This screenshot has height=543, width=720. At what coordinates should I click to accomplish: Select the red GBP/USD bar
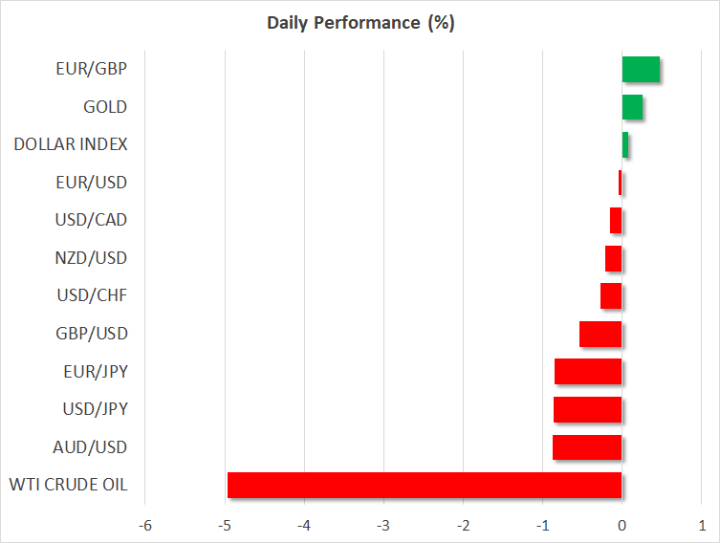click(600, 334)
